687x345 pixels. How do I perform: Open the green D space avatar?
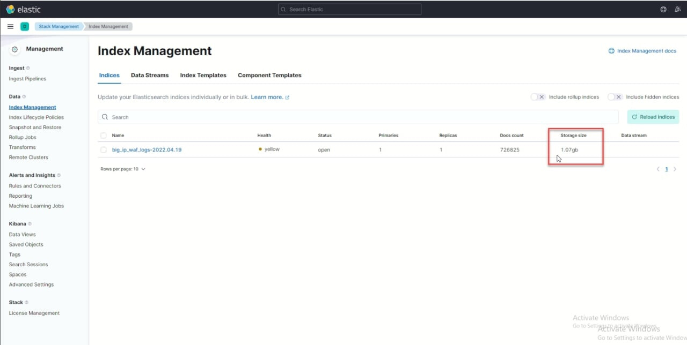point(25,26)
